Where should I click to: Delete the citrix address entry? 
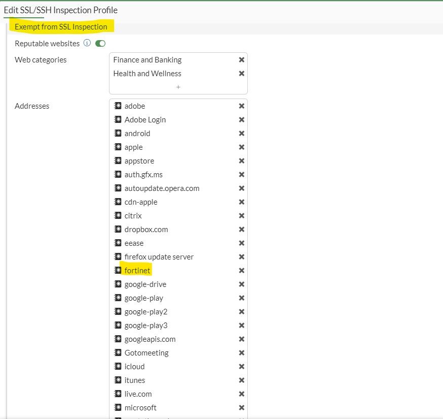click(242, 216)
